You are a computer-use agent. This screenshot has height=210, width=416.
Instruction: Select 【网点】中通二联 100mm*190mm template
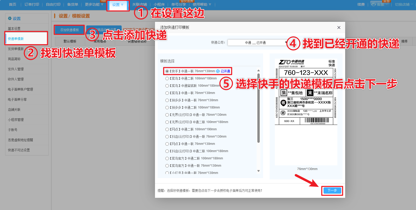[x=167, y=129]
